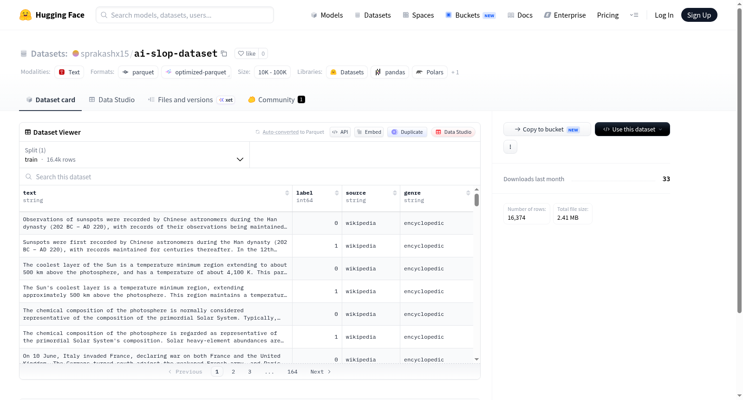Jump to page 164

coord(292,372)
